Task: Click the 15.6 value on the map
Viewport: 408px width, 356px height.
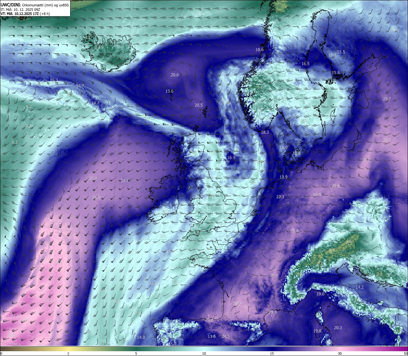Action: pos(336,73)
